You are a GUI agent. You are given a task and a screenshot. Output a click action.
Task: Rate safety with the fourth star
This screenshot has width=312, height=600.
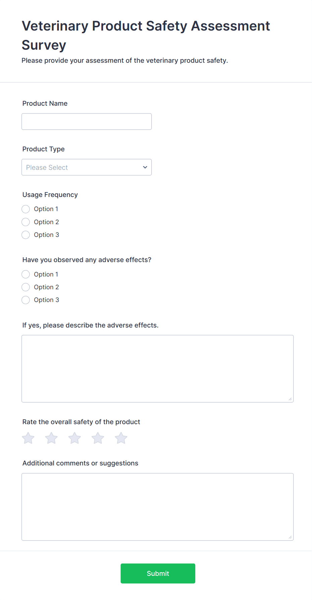[x=98, y=438]
